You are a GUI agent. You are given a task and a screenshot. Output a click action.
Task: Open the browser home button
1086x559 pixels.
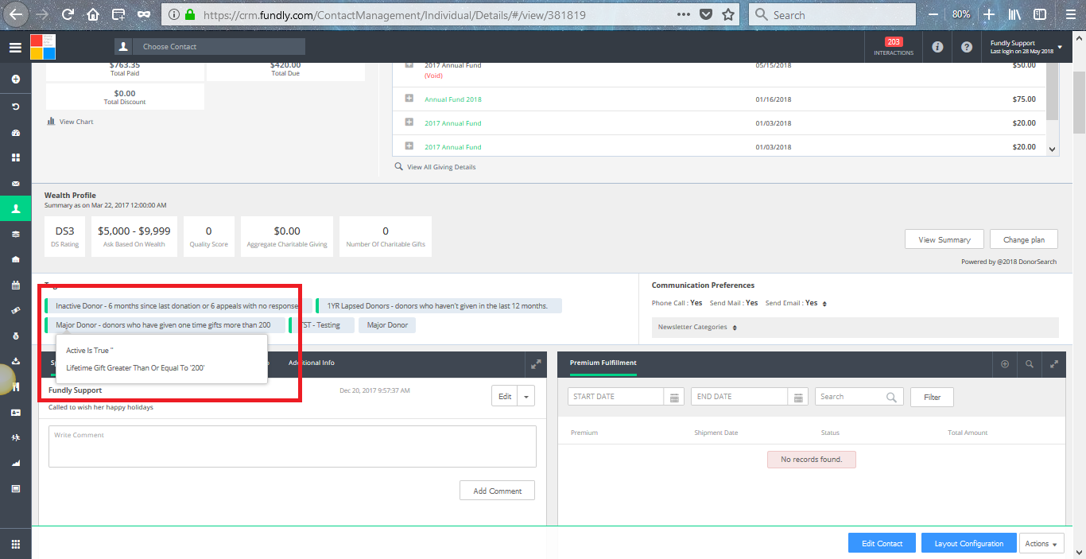[93, 14]
